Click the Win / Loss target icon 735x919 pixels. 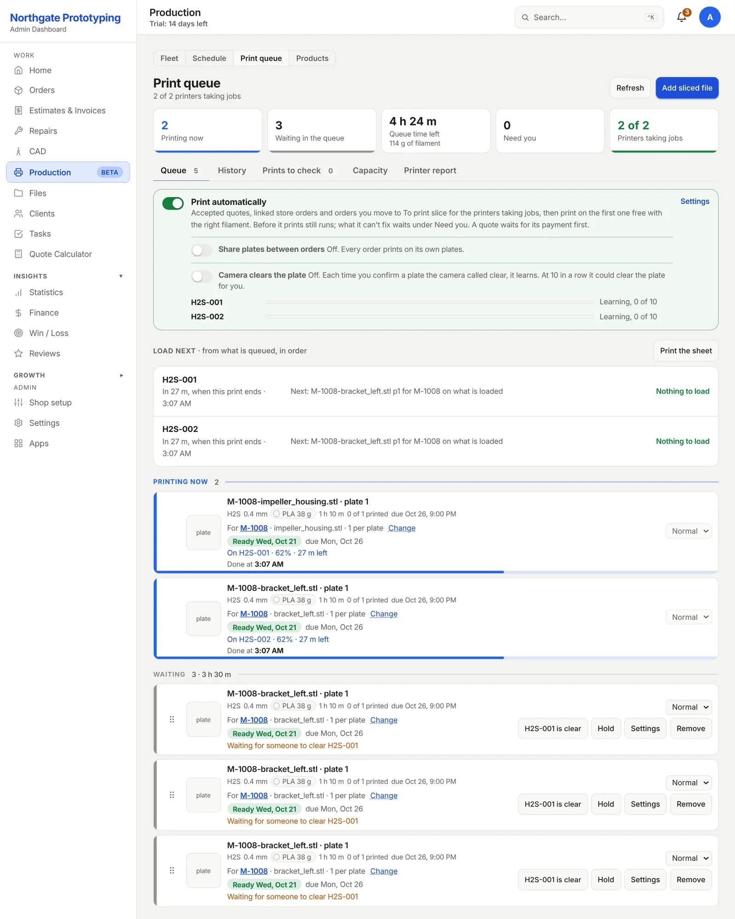coord(18,333)
